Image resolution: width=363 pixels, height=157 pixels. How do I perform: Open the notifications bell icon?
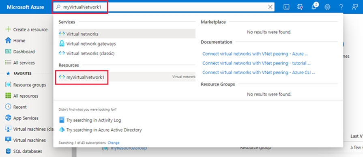coord(314,7)
